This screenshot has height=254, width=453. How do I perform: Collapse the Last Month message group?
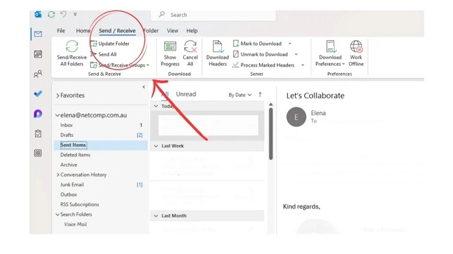pos(156,216)
